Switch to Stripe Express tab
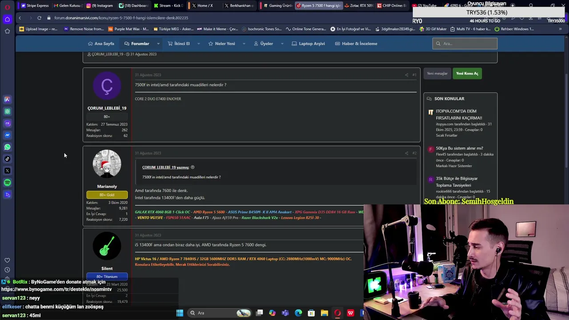This screenshot has width=569, height=320. tap(35, 6)
